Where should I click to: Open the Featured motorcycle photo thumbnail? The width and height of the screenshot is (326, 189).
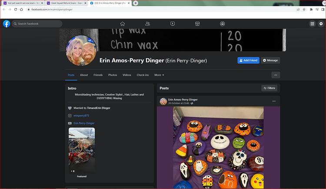pyautogui.click(x=82, y=150)
